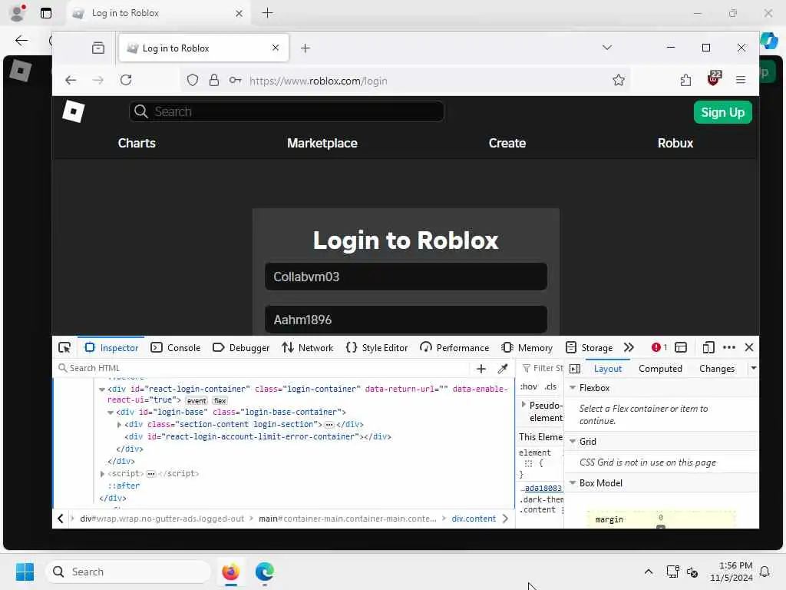786x590 pixels.
Task: Open the Firefox hamburger application menu
Action: (x=741, y=80)
